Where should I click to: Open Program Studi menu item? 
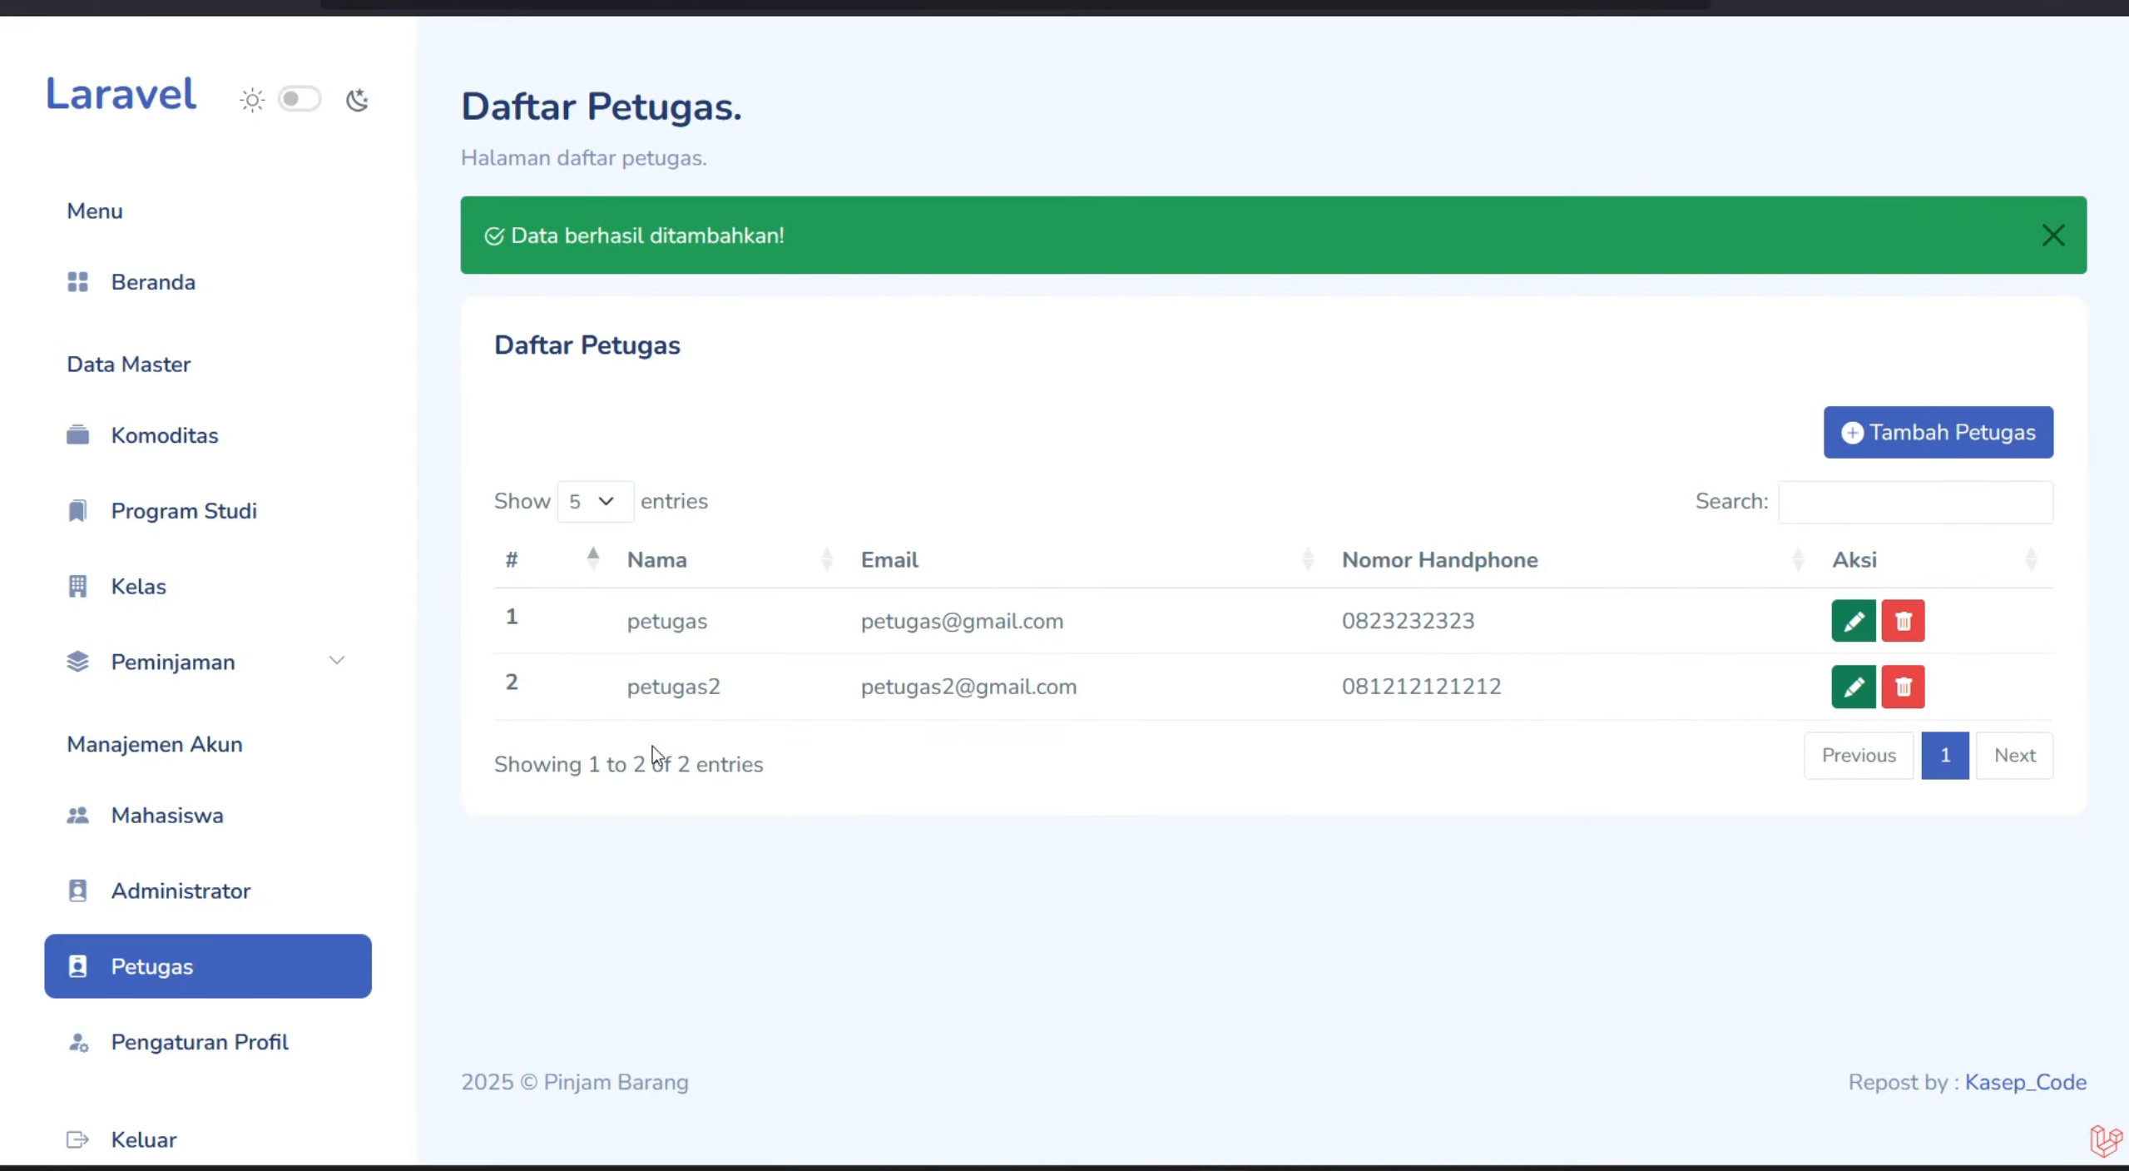207,511
